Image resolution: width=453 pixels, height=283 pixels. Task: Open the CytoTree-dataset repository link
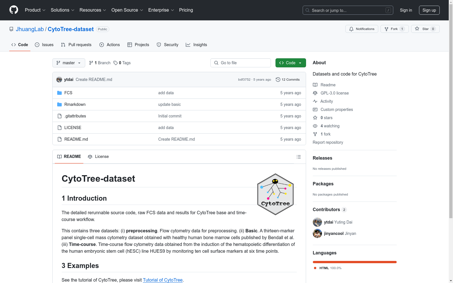coord(71,29)
